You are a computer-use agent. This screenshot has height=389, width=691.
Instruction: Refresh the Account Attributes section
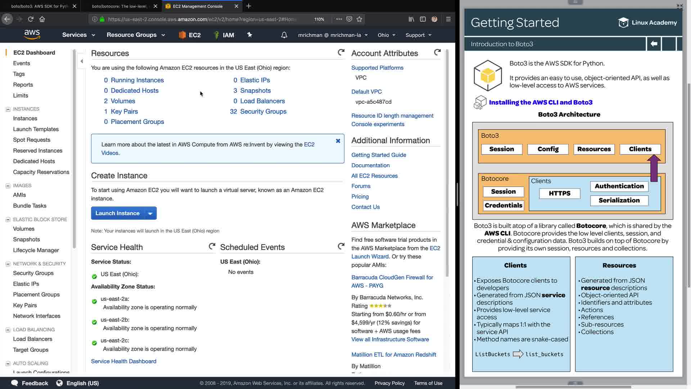(437, 53)
